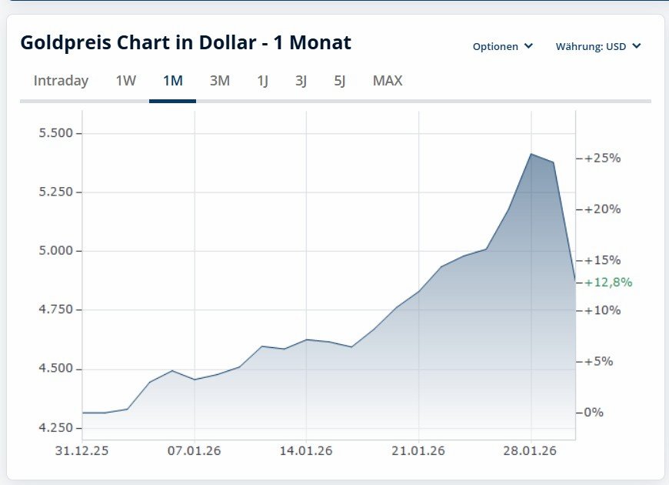
Task: Click the 14.01.26 date axis label
Action: pos(307,450)
